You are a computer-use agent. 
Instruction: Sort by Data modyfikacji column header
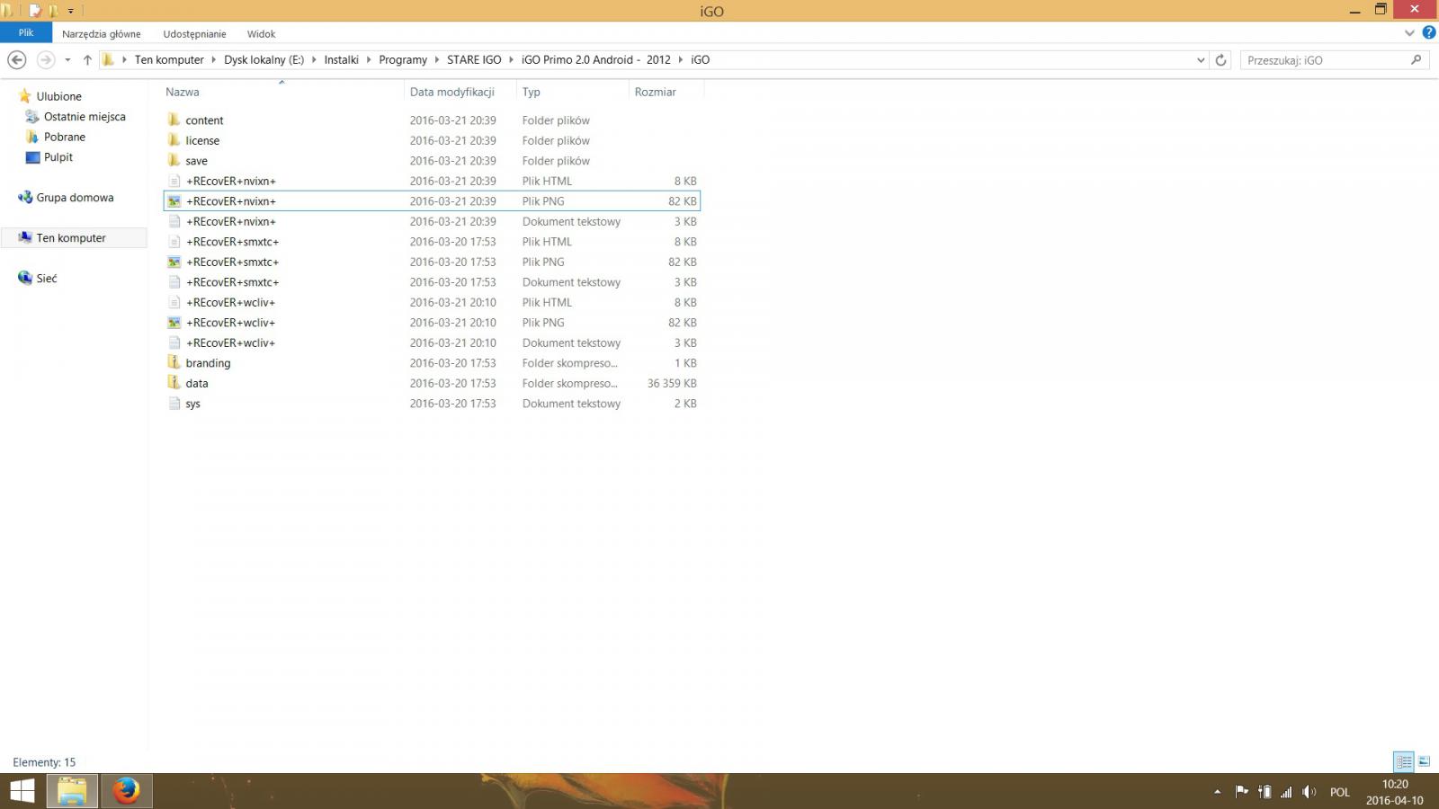click(452, 92)
